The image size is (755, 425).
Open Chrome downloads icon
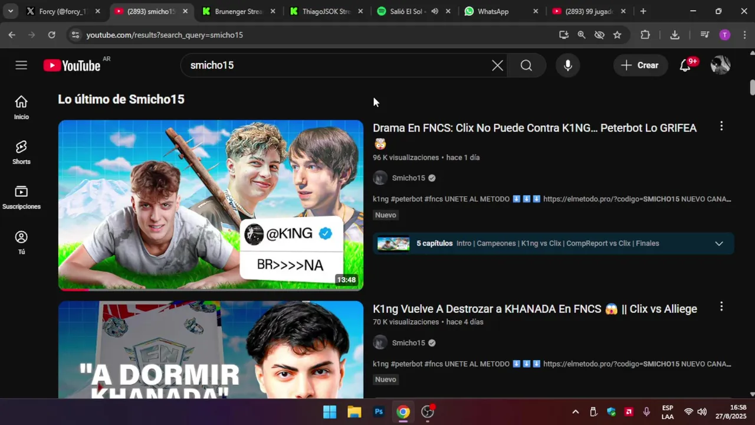click(675, 35)
